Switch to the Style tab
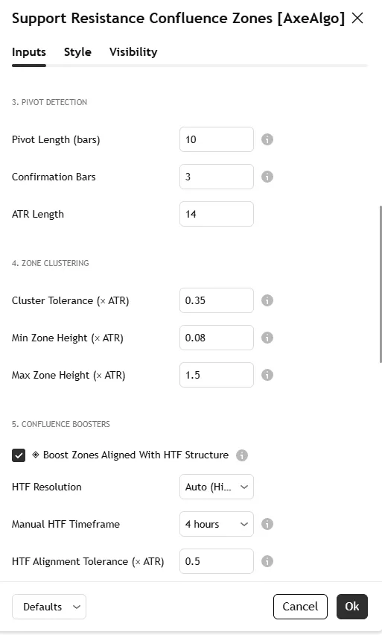 click(x=77, y=52)
